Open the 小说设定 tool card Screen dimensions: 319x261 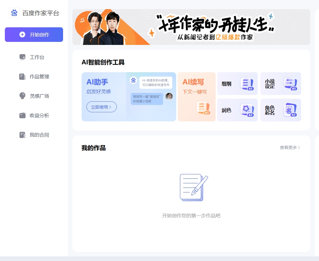coord(281,84)
